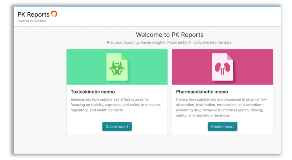Create a Toxicokinetic memo report

[x=117, y=126]
